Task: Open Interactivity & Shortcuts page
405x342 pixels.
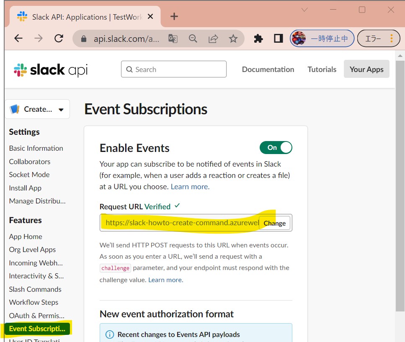Action: [x=36, y=276]
